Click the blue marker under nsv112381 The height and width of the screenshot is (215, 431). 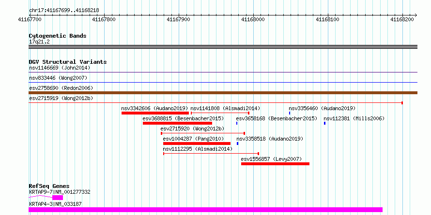(x=324, y=123)
